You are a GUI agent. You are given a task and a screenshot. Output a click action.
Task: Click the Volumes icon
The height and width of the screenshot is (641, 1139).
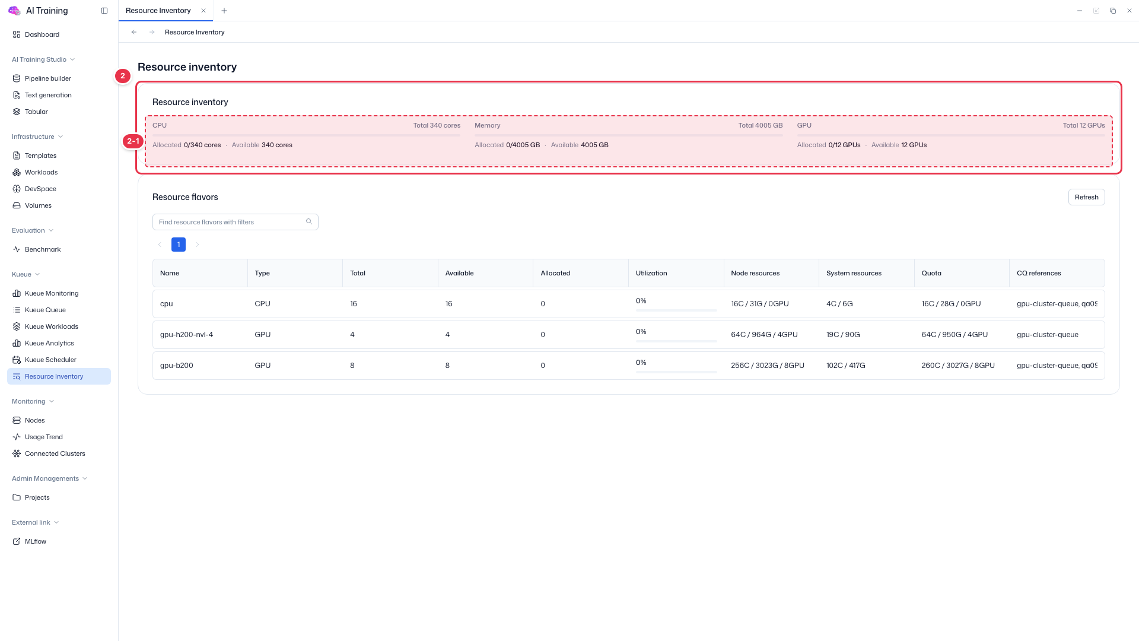coord(17,205)
